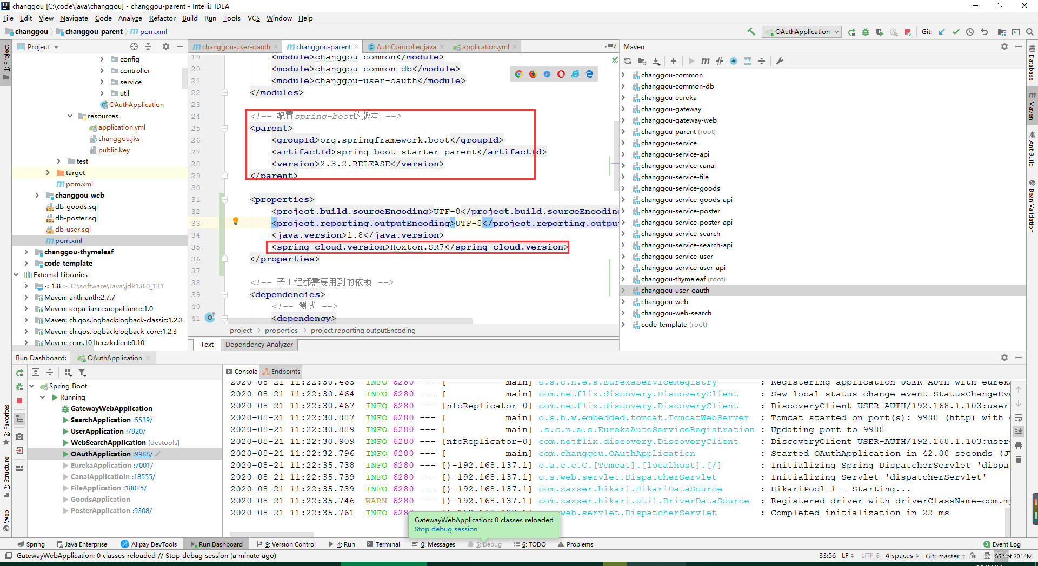
Task: Click the dump threads camera icon
Action: pos(19,436)
